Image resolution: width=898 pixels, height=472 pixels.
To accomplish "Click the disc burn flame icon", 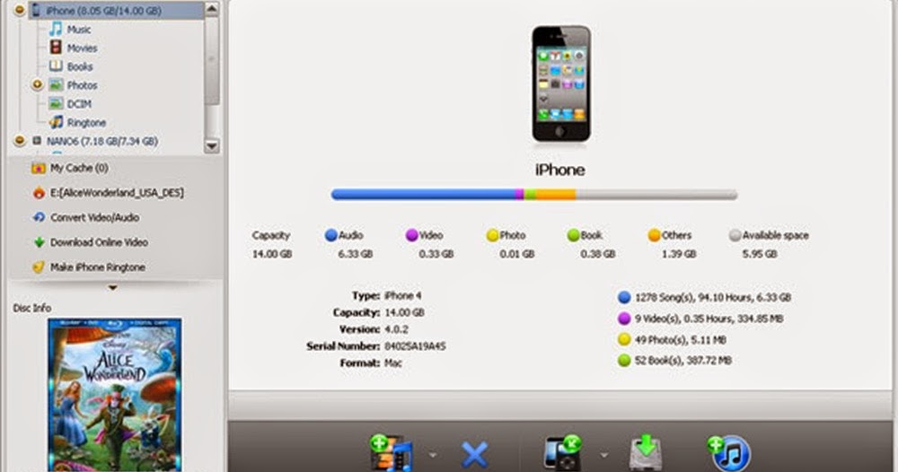I will pos(39,193).
